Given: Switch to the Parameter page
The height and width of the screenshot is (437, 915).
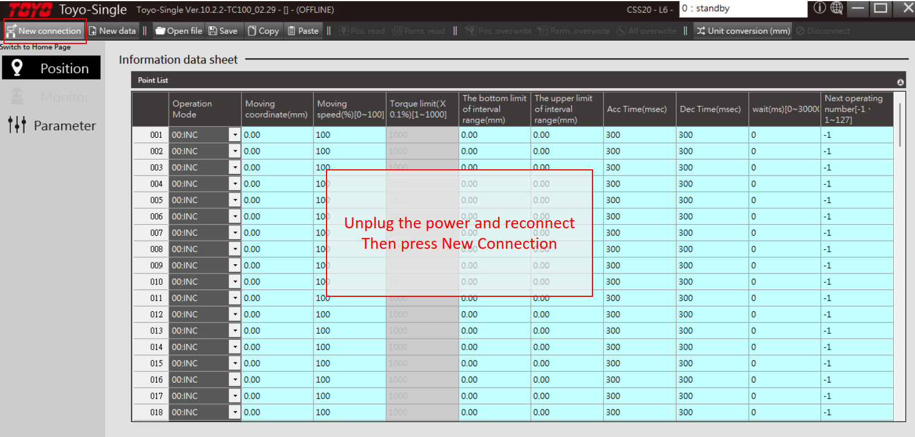Looking at the screenshot, I should tap(51, 125).
